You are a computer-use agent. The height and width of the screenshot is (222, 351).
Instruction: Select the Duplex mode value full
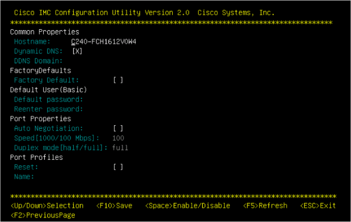pyautogui.click(x=120, y=148)
